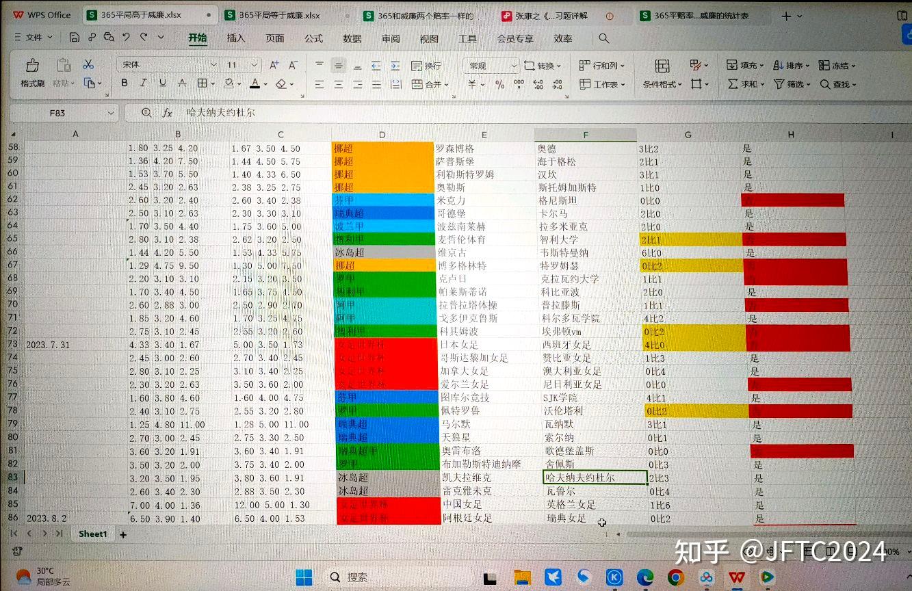Expand the Merge (合并) dropdown
This screenshot has width=912, height=591.
(x=447, y=85)
